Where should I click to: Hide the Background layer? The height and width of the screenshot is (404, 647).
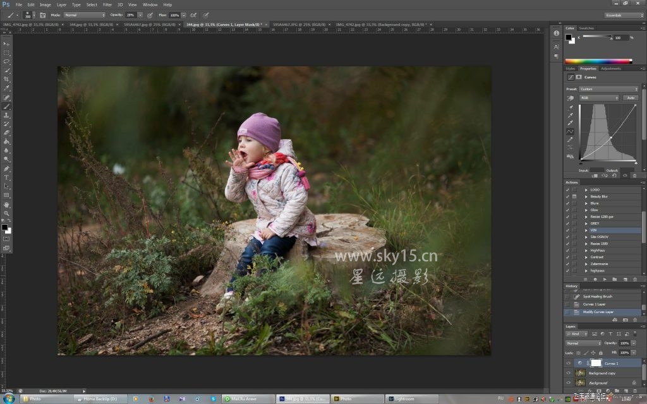click(569, 383)
